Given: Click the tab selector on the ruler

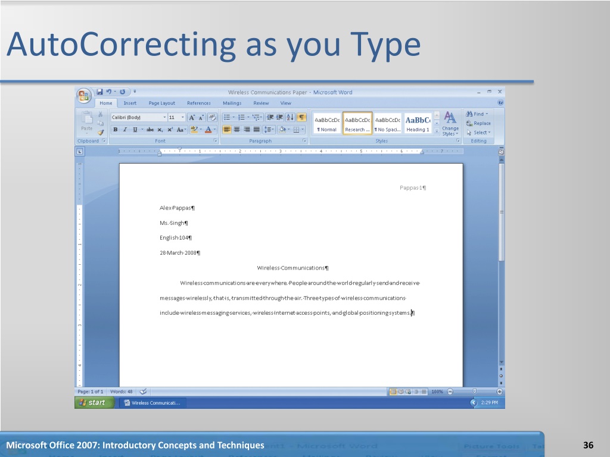Looking at the screenshot, I should coord(79,152).
